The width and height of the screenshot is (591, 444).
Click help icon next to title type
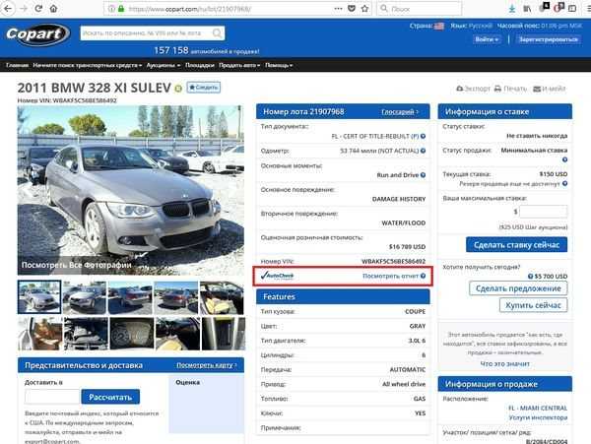(x=423, y=136)
